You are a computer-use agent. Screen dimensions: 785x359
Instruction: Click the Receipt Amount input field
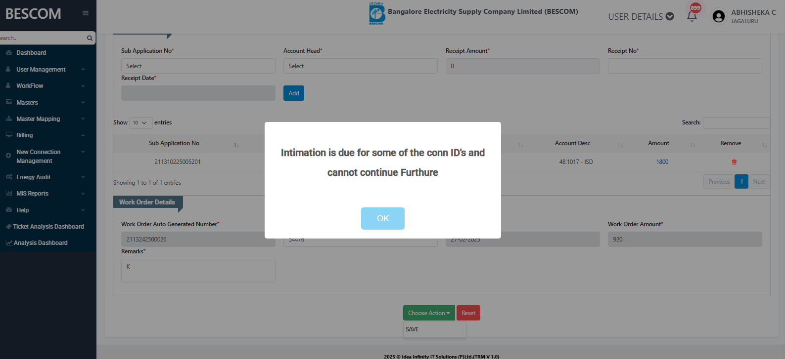523,66
